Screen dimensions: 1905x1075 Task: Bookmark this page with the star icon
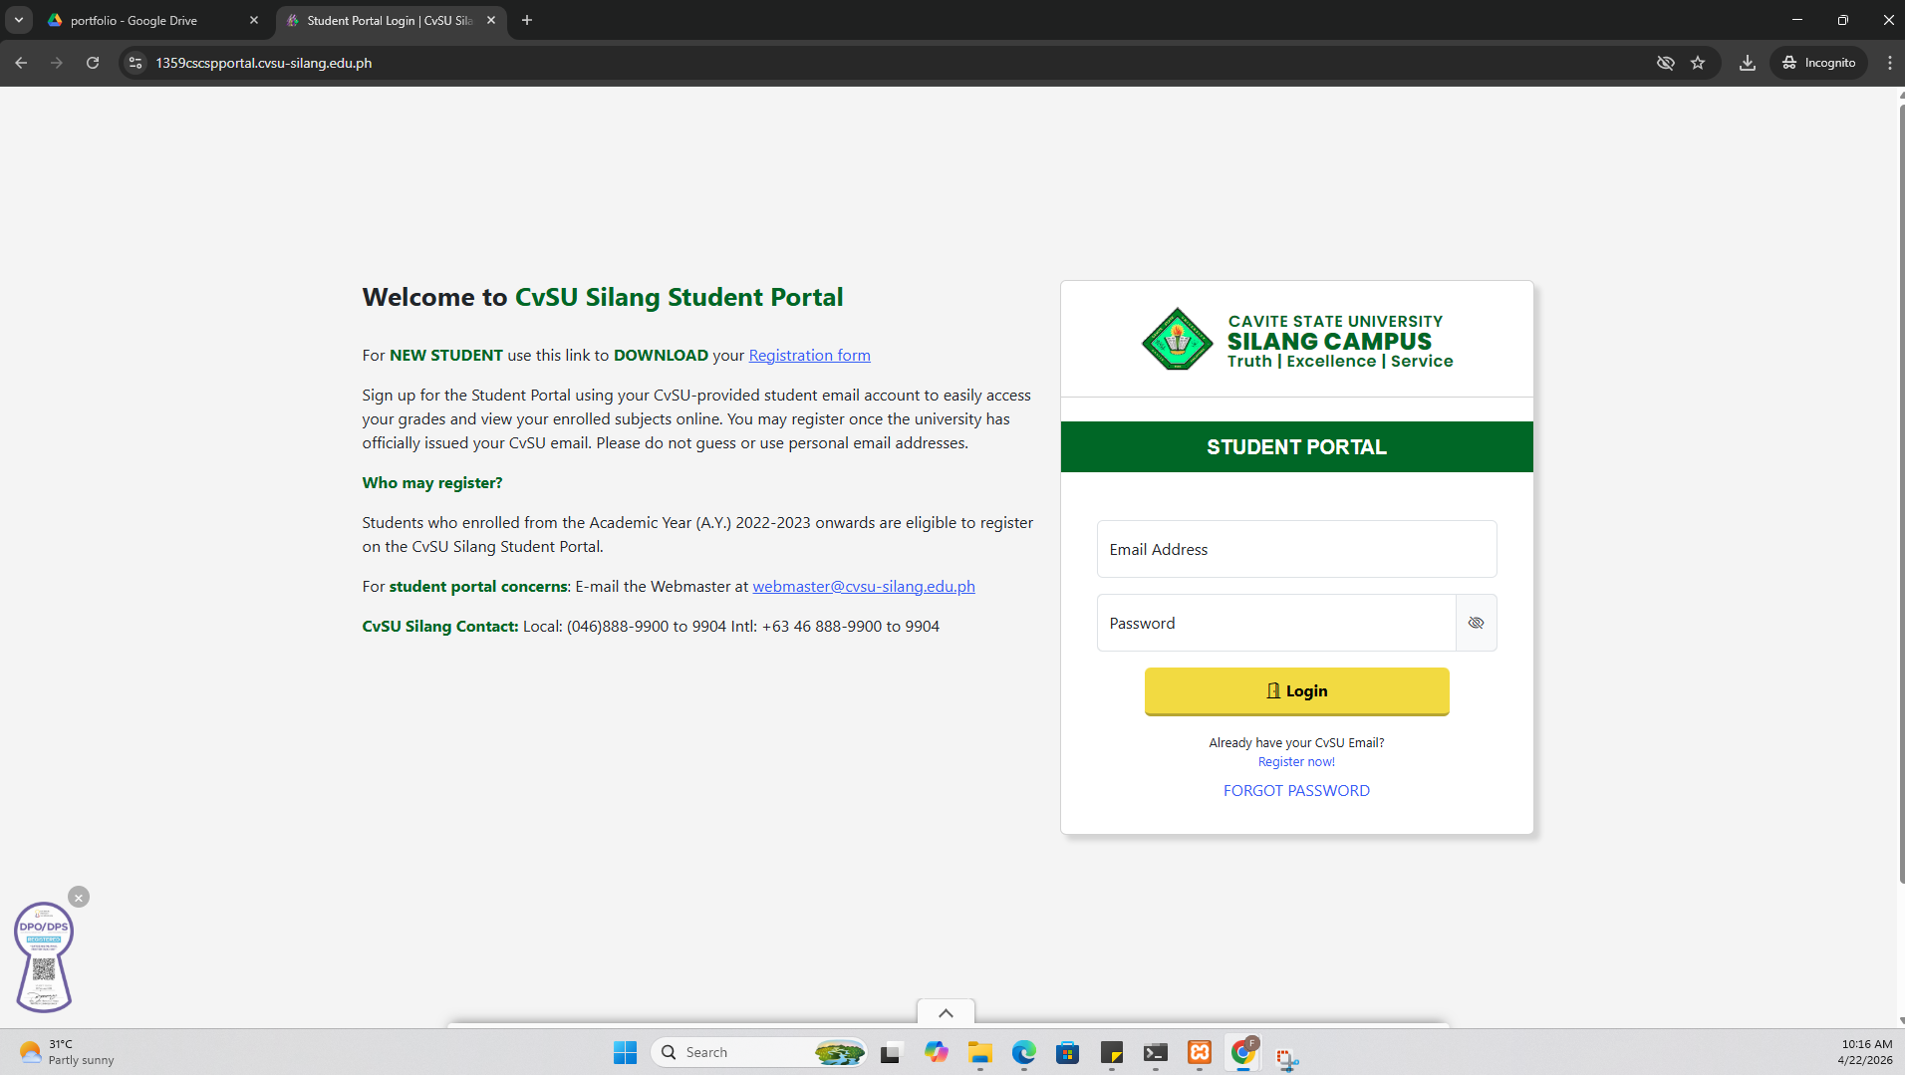point(1698,63)
